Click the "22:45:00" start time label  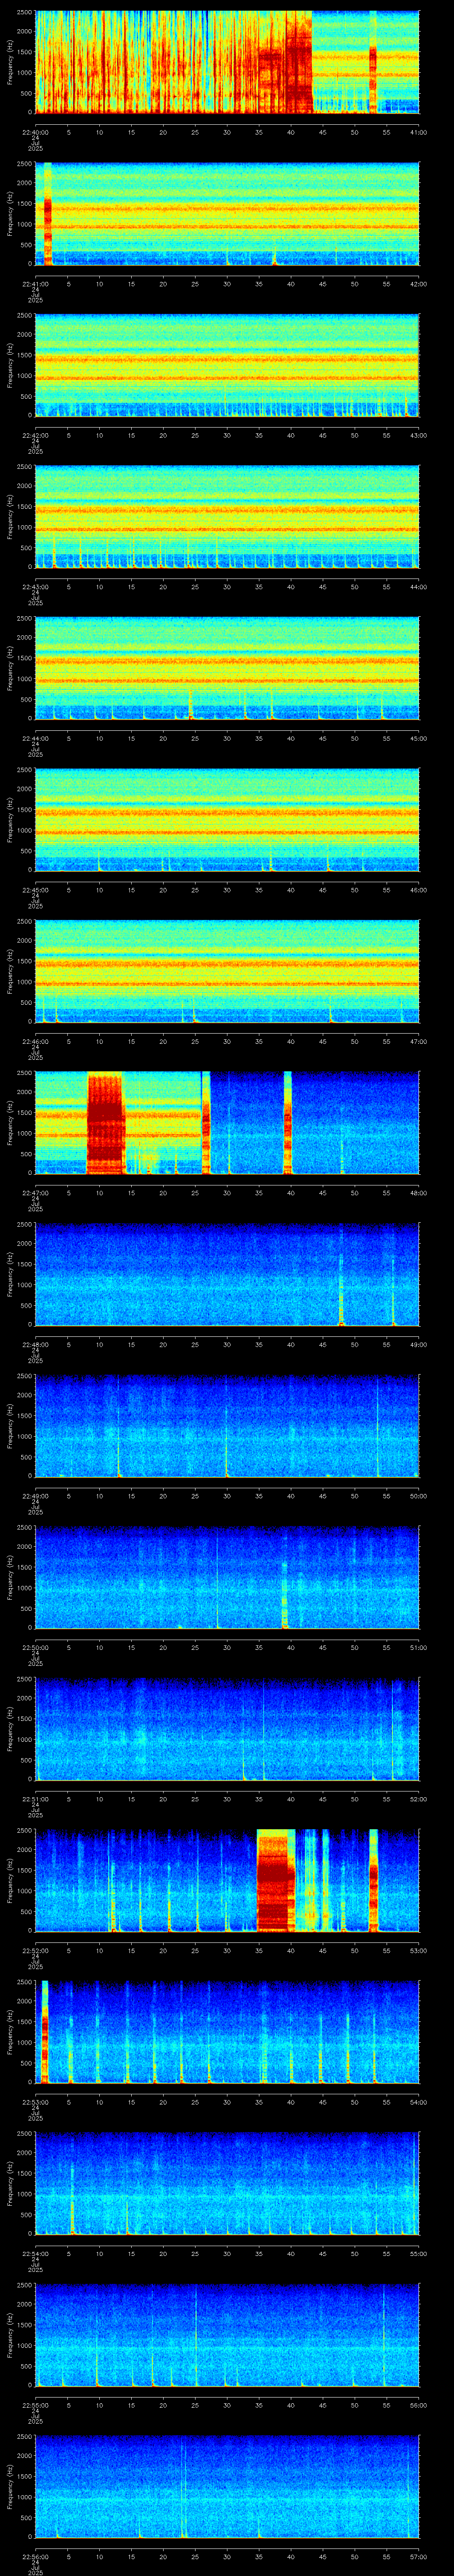click(35, 890)
